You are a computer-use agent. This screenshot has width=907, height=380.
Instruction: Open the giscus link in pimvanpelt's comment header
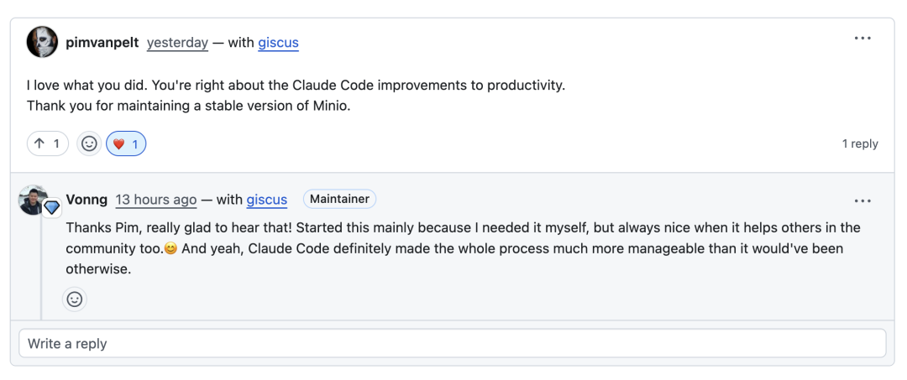278,43
